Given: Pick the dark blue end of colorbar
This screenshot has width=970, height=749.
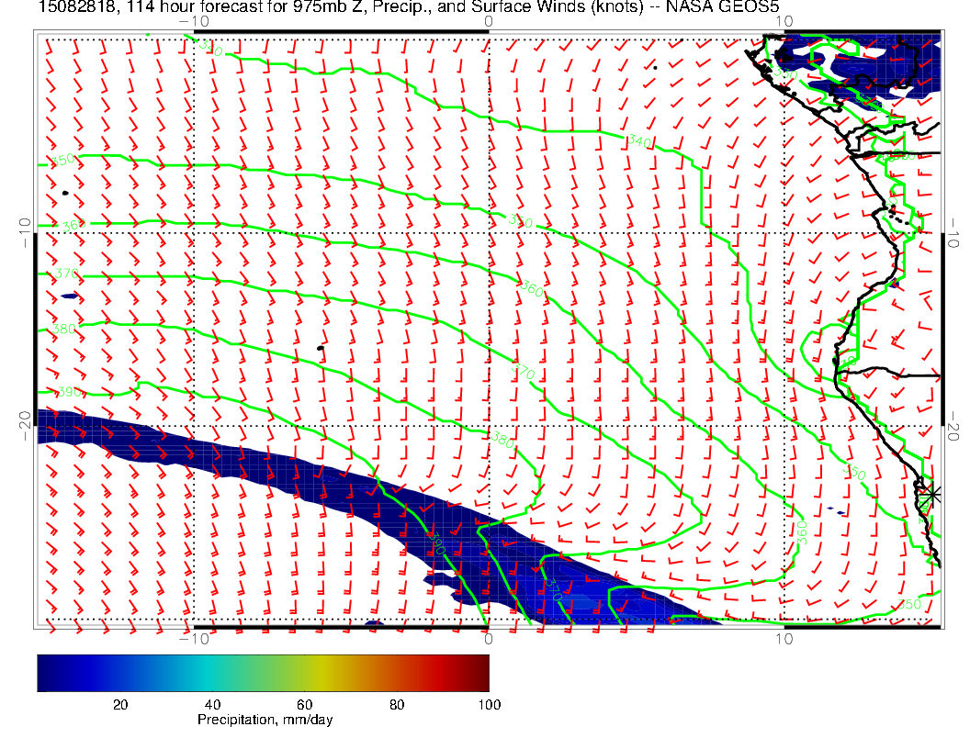Looking at the screenshot, I should [x=46, y=673].
